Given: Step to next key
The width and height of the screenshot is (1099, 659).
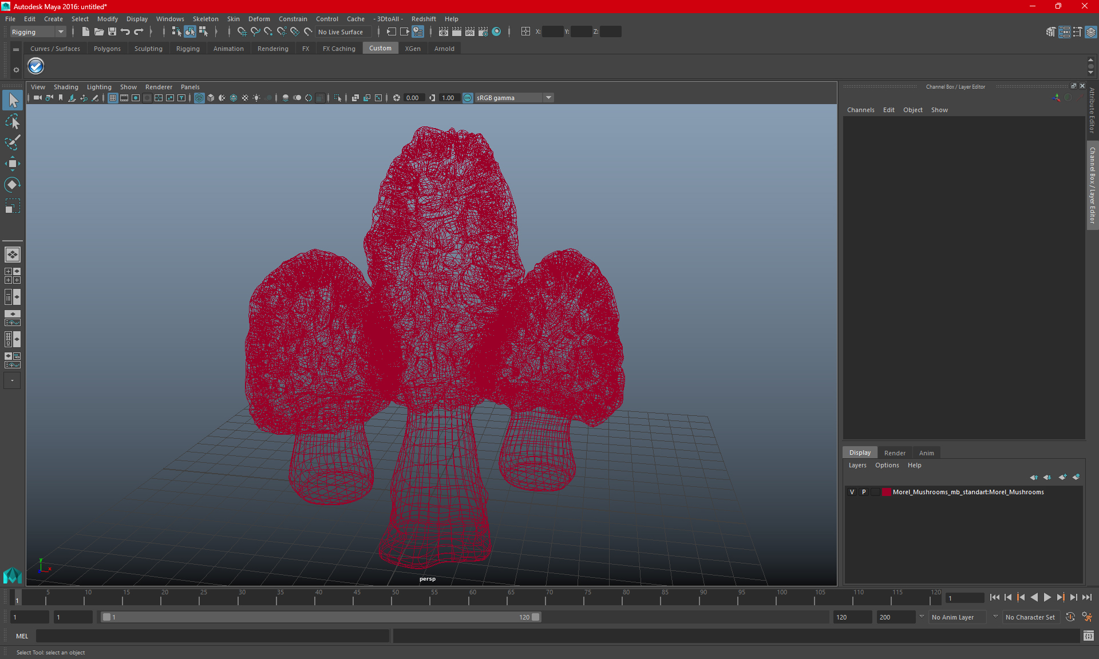Looking at the screenshot, I should coord(1061,597).
